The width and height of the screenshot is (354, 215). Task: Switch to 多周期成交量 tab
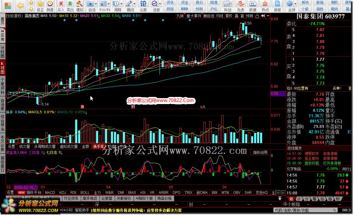pyautogui.click(x=45, y=146)
